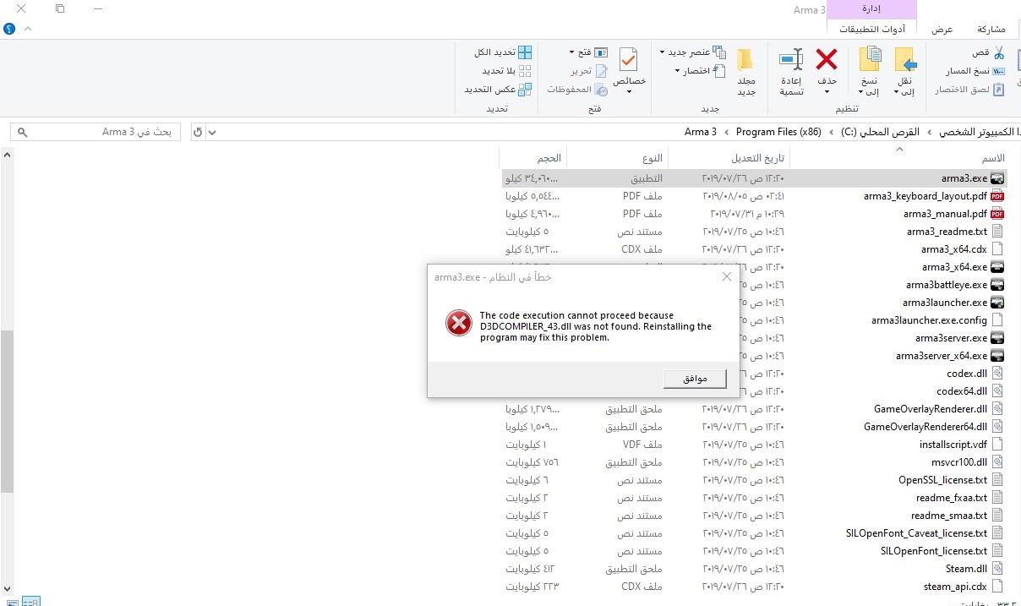1021x606 pixels.
Task: Select arma3_x64.cdx file name
Action: tap(953, 249)
